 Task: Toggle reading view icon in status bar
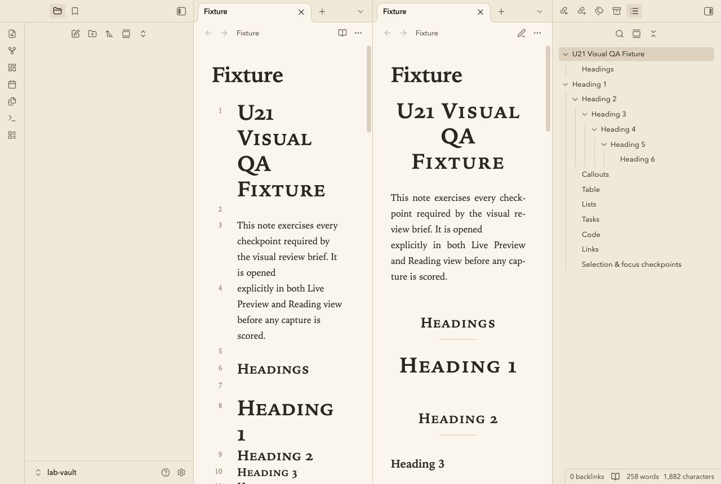(616, 477)
